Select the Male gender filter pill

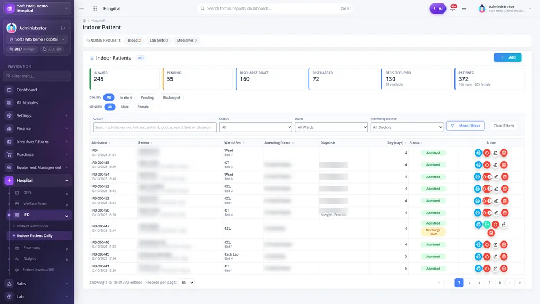(x=125, y=107)
